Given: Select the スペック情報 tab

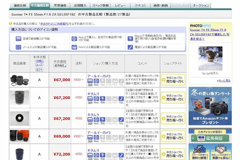Looking at the screenshot, I should click(x=100, y=5).
